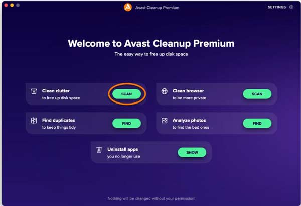Click the Uninstall apps trash icon
This screenshot has width=301, height=206.
point(99,150)
